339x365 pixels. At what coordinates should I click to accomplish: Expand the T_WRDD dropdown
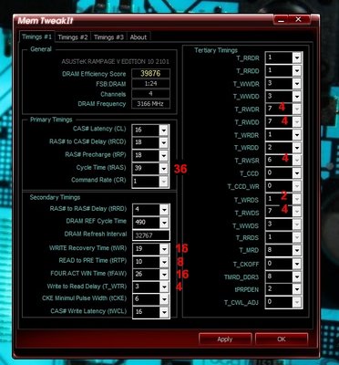tap(297, 148)
